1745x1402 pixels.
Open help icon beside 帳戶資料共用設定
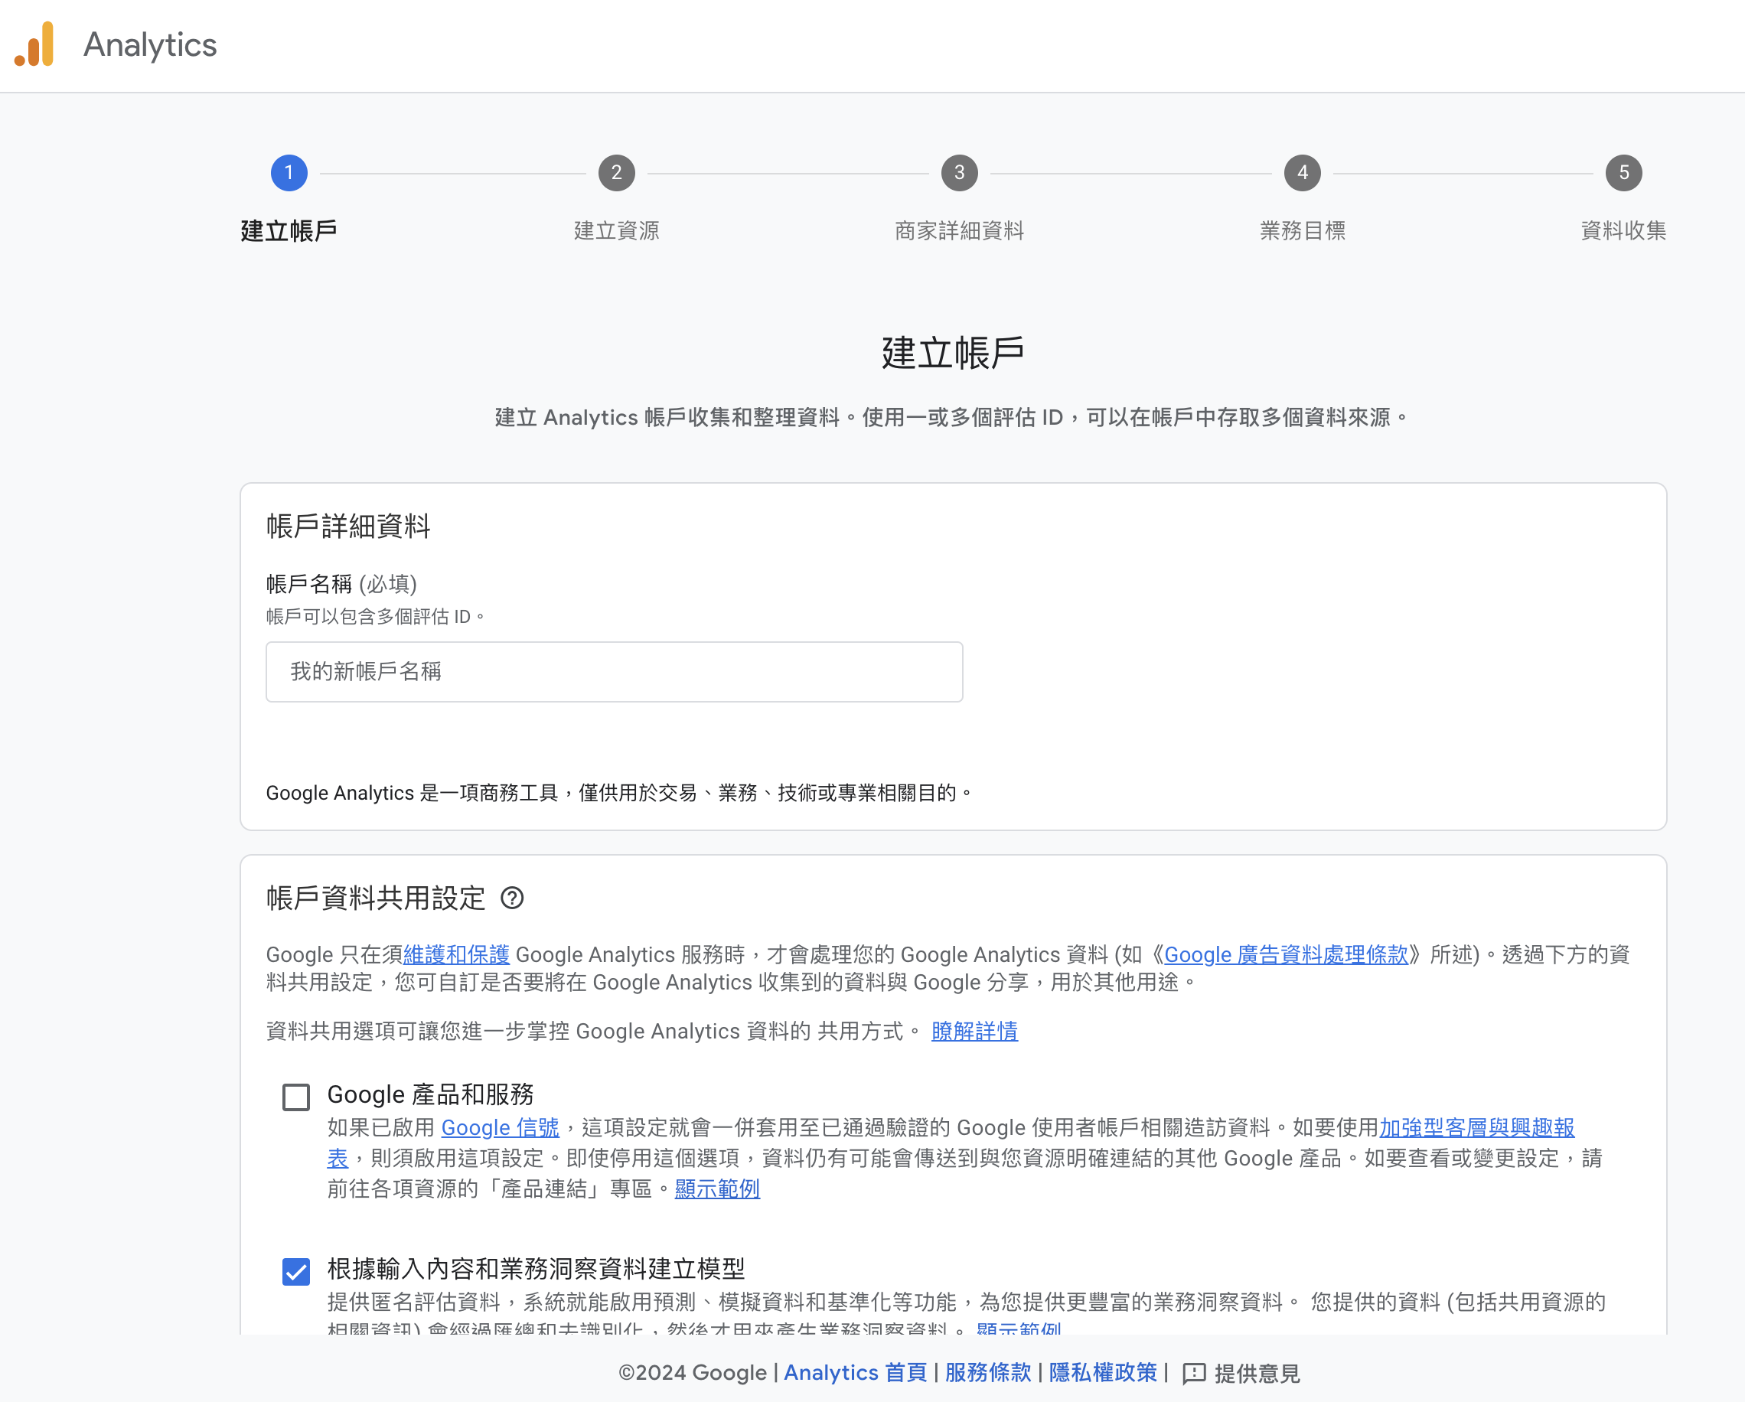point(512,898)
